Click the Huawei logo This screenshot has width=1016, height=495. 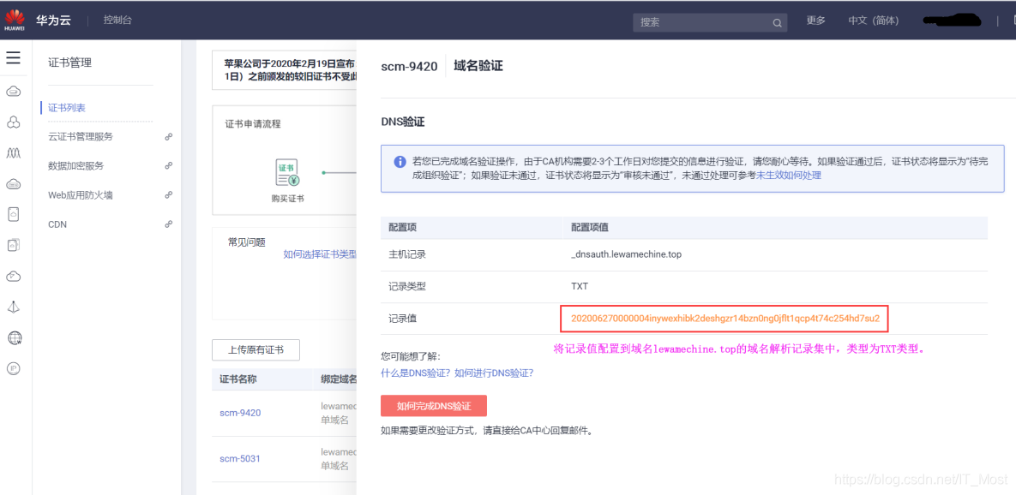15,20
